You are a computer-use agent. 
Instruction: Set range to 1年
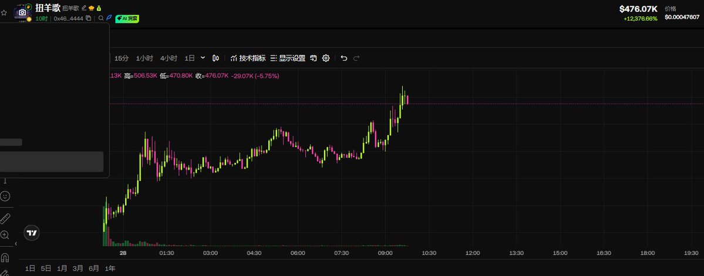coord(110,268)
